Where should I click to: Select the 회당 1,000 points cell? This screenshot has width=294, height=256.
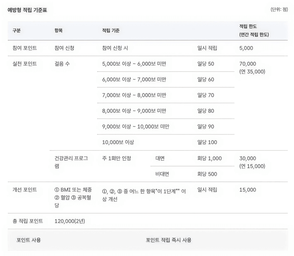pyautogui.click(x=209, y=158)
